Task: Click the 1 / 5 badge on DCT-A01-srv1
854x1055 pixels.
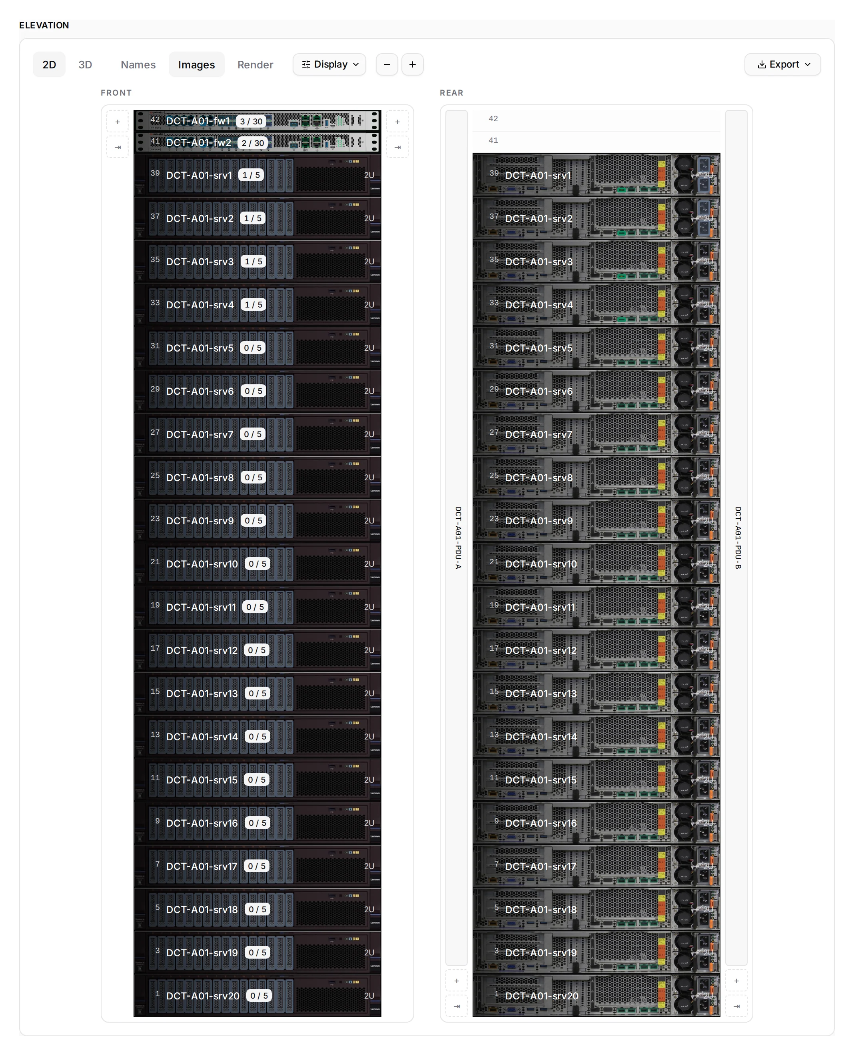Action: 251,175
